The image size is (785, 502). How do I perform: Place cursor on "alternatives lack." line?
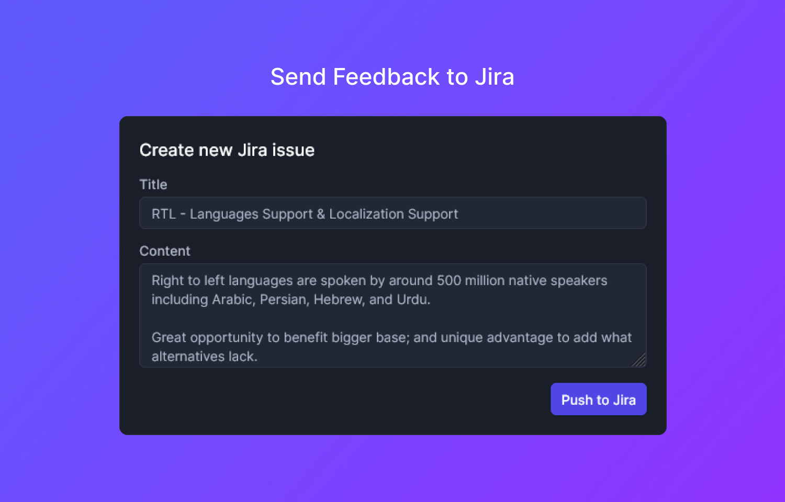pyautogui.click(x=204, y=357)
